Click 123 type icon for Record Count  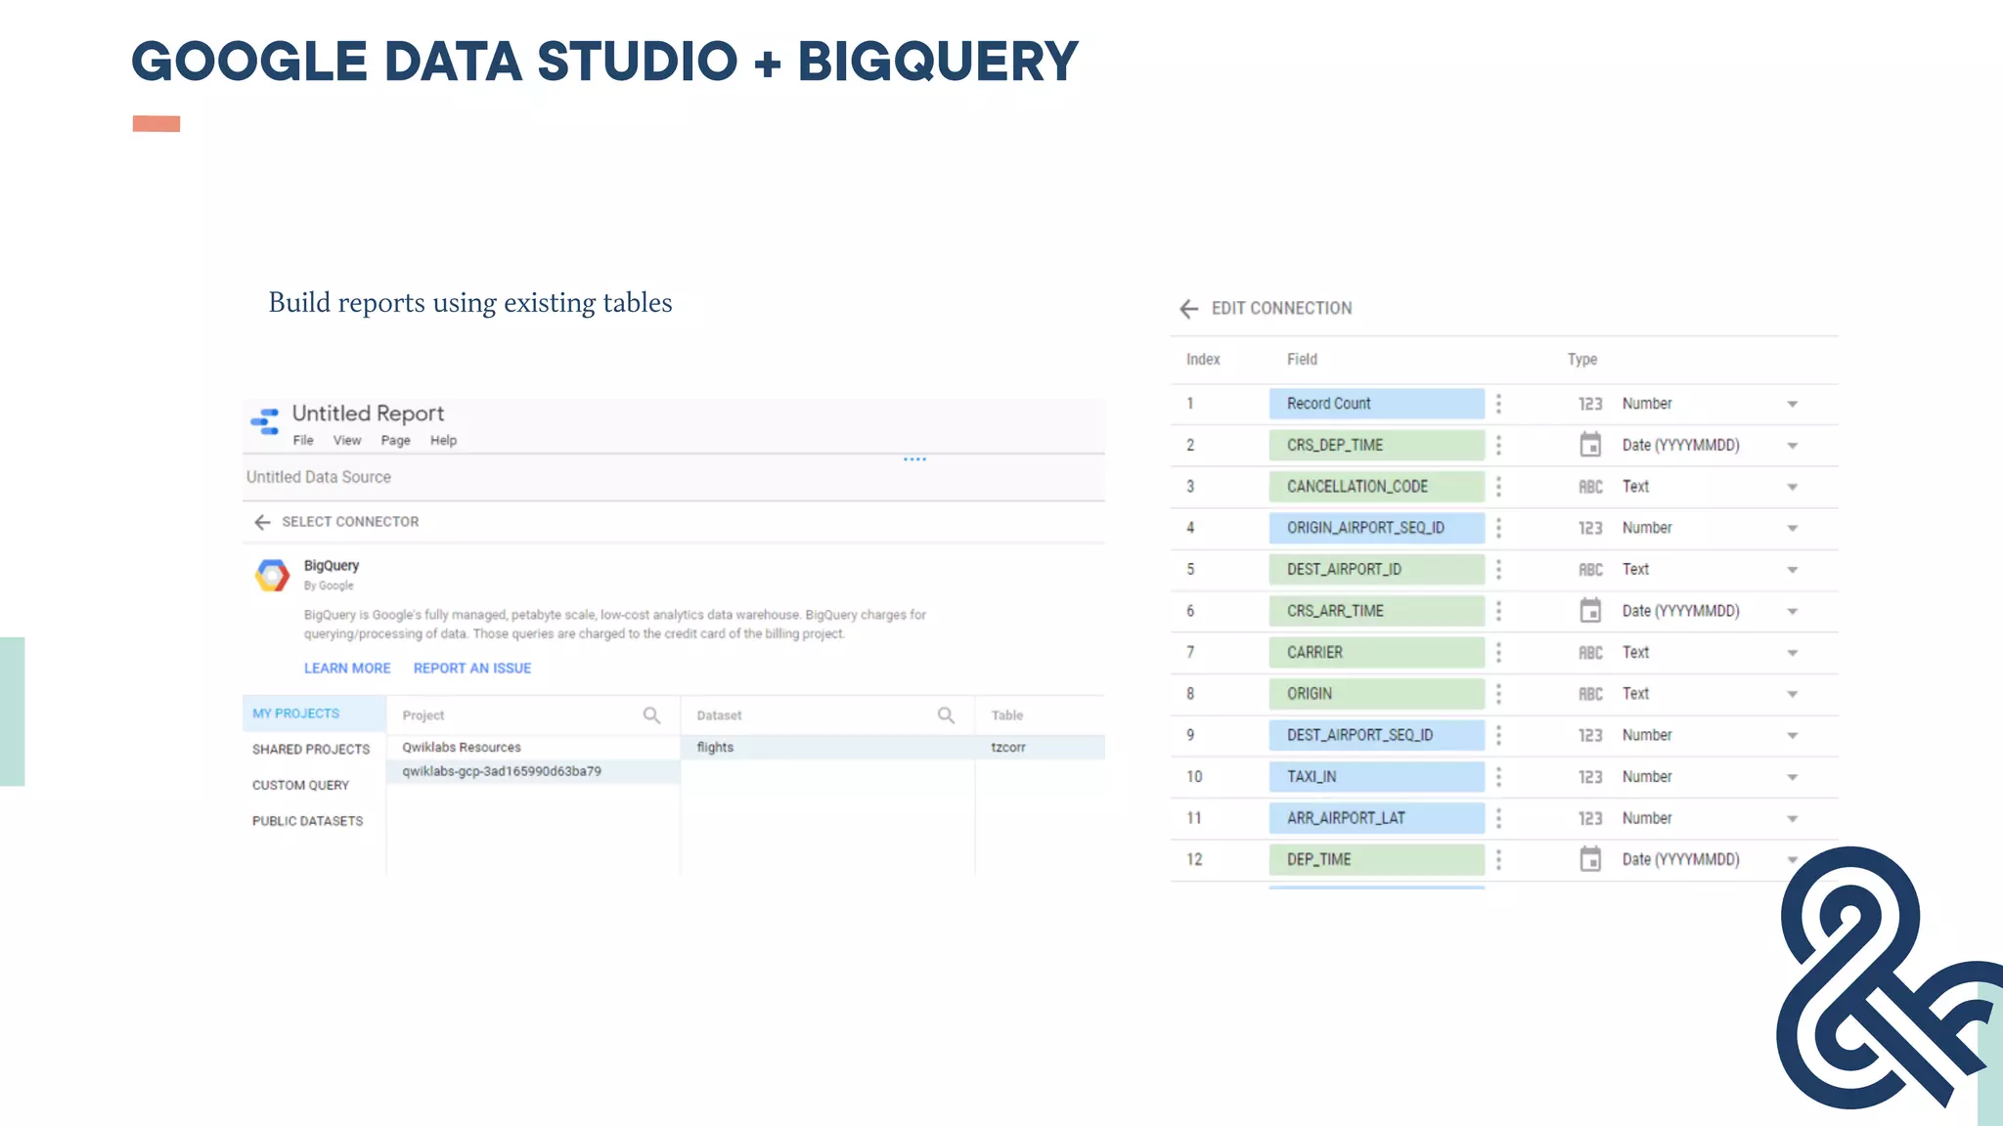pyautogui.click(x=1590, y=404)
